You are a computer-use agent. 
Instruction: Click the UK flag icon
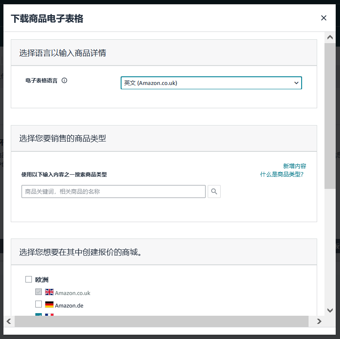click(49, 292)
